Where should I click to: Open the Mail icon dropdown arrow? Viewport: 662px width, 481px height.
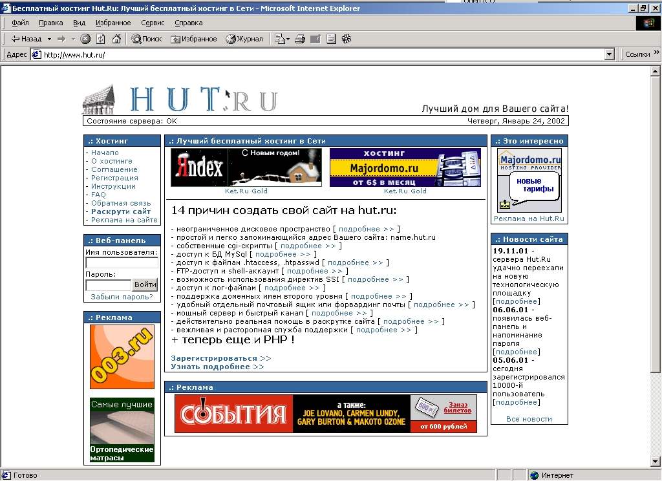[x=288, y=39]
